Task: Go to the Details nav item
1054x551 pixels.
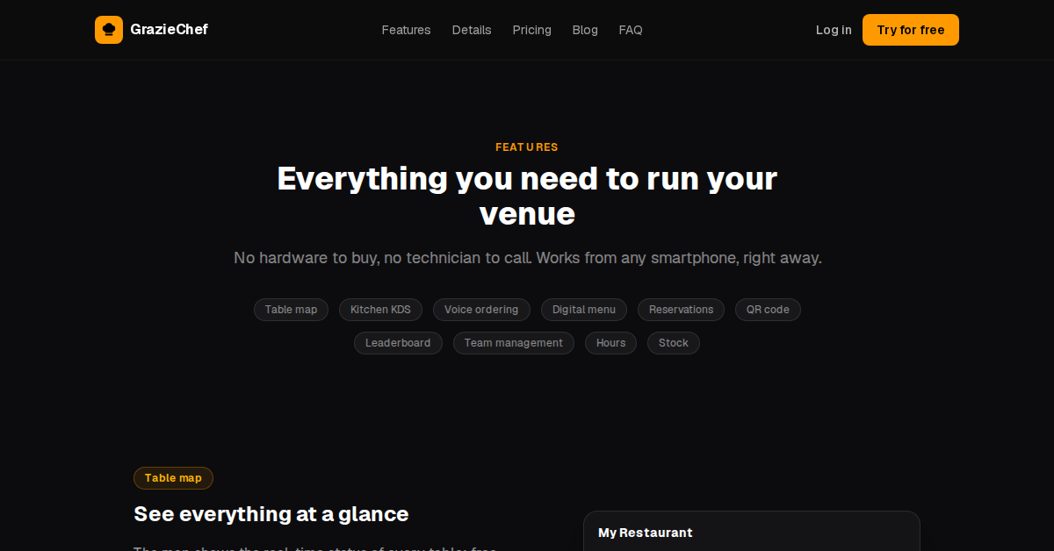Action: point(472,30)
